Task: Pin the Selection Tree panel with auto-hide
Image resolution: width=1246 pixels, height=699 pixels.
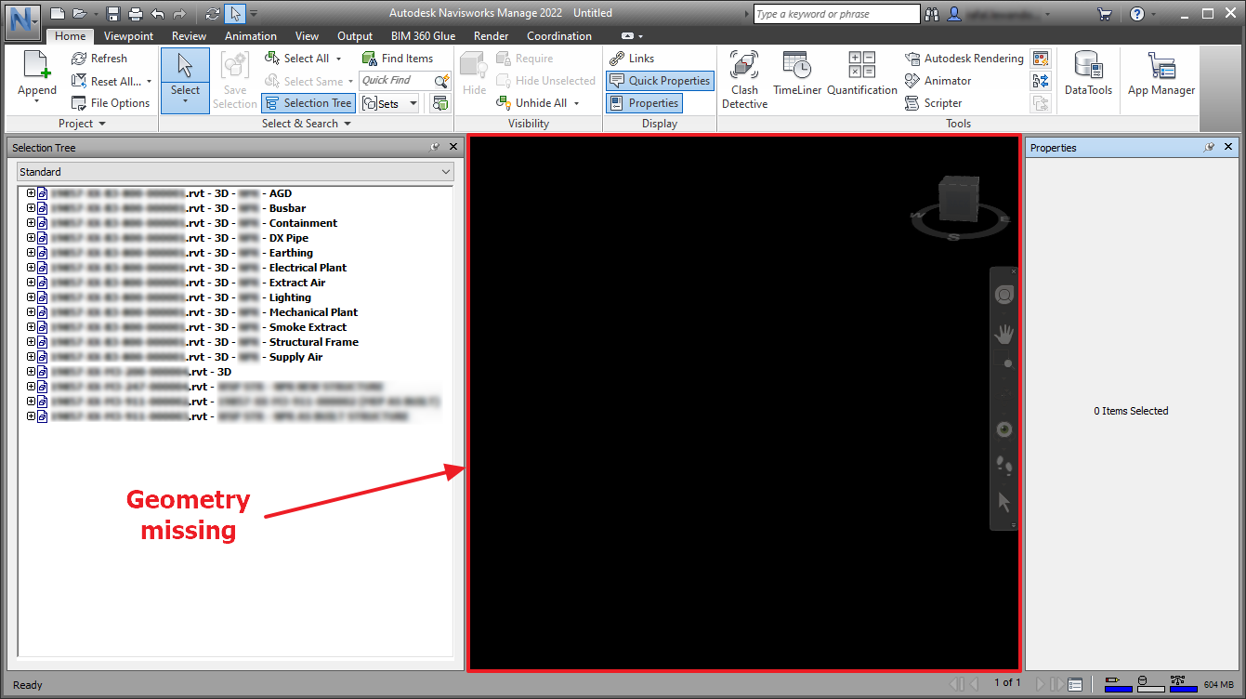Action: coord(436,148)
